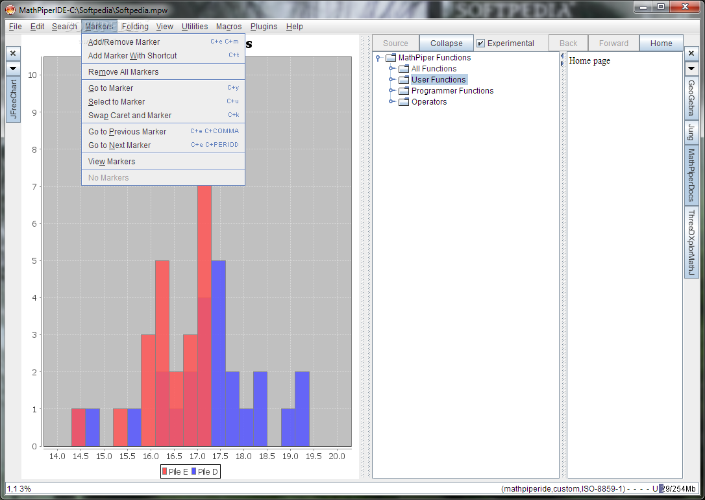Click the blue Pile D legend swatch
The width and height of the screenshot is (705, 500).
(x=194, y=471)
